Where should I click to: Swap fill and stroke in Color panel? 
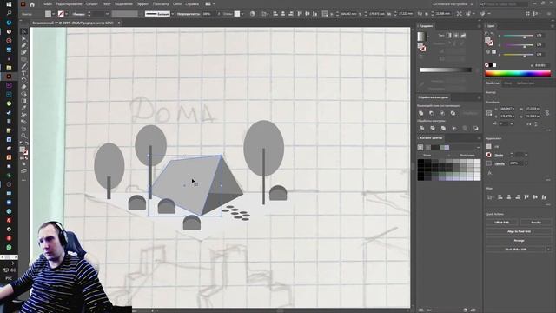coord(493,34)
